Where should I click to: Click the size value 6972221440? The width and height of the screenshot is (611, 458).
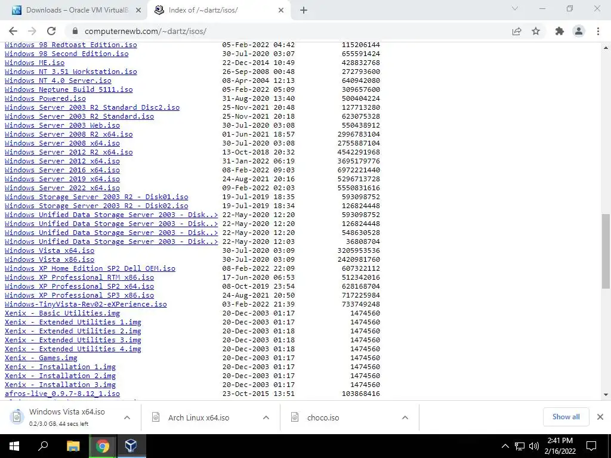pyautogui.click(x=359, y=170)
